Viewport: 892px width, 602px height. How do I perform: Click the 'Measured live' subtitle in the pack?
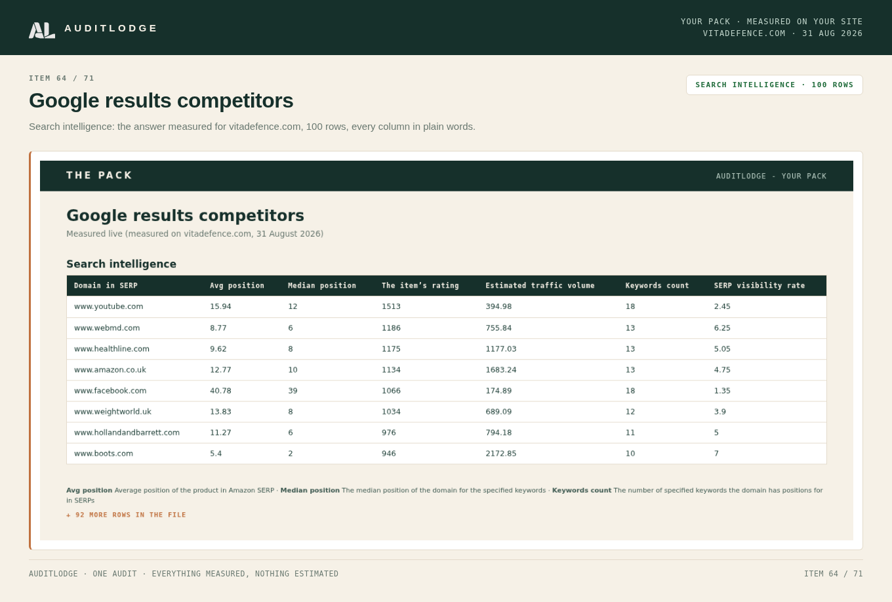tap(195, 234)
